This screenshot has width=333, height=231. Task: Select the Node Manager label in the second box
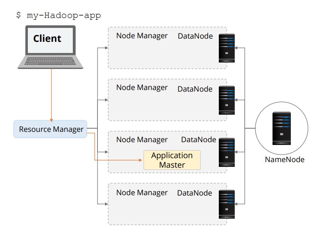pyautogui.click(x=142, y=88)
